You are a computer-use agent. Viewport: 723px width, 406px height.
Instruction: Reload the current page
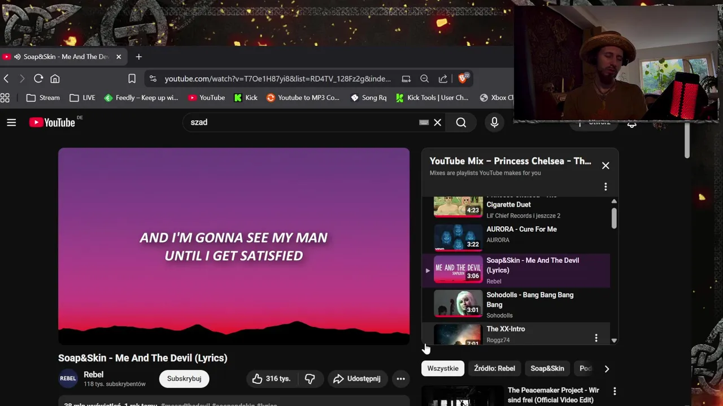tap(38, 78)
